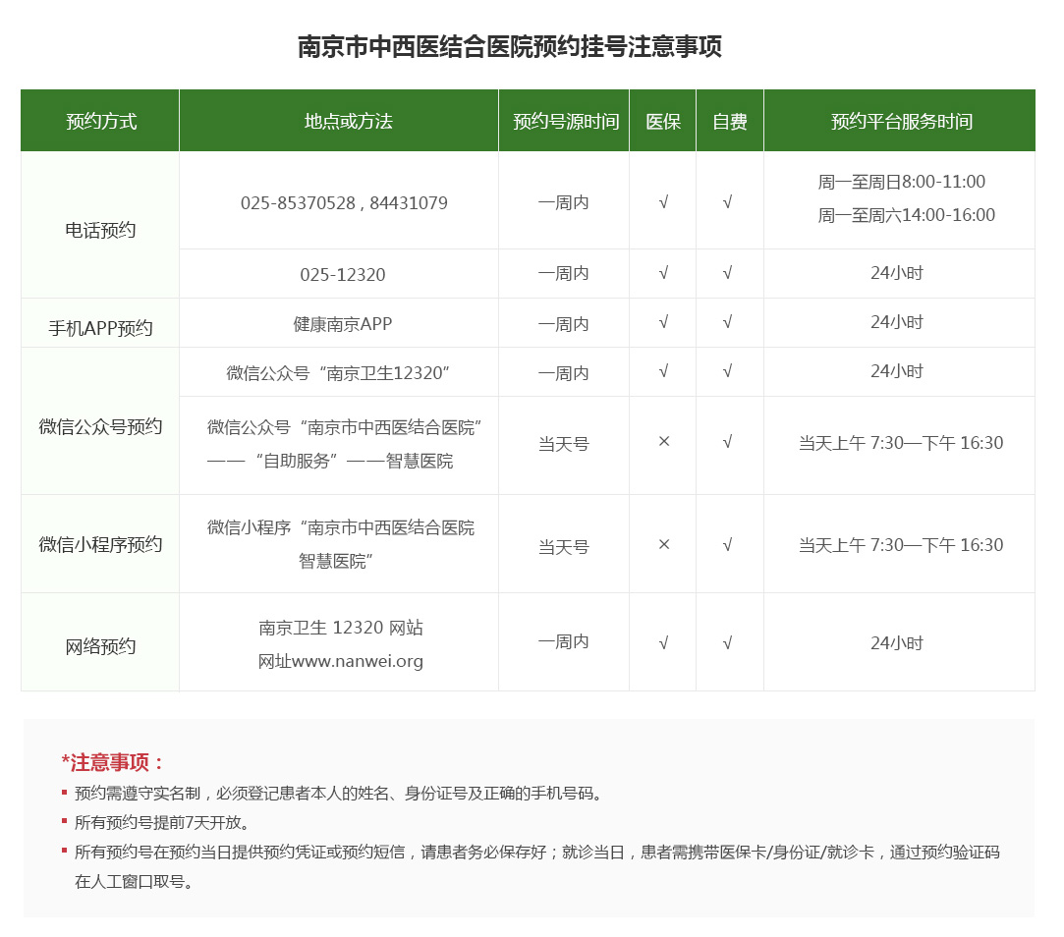Click the 微信公众号预约 row label
Image resolution: width=1064 pixels, height=937 pixels.
[x=100, y=427]
